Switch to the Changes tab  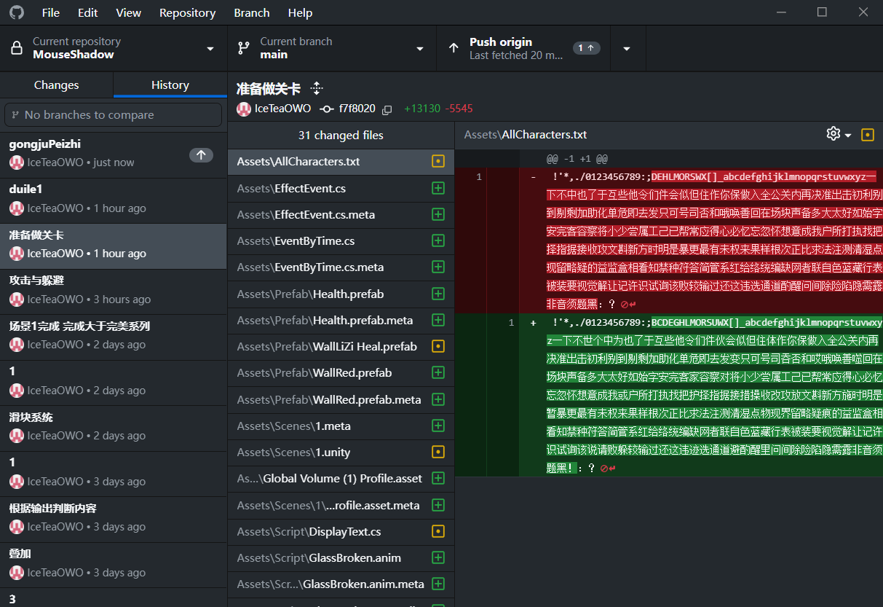(x=56, y=85)
